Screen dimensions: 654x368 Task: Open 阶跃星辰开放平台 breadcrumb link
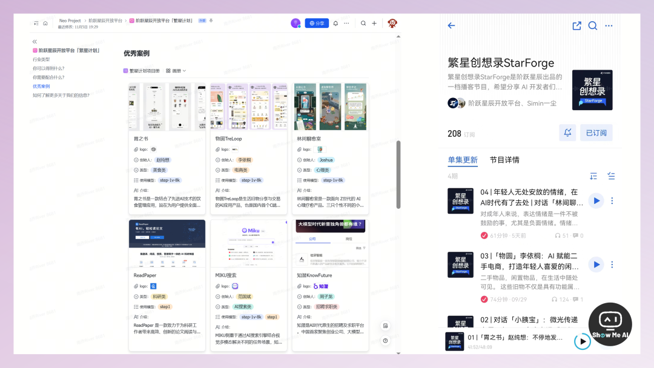tap(105, 21)
